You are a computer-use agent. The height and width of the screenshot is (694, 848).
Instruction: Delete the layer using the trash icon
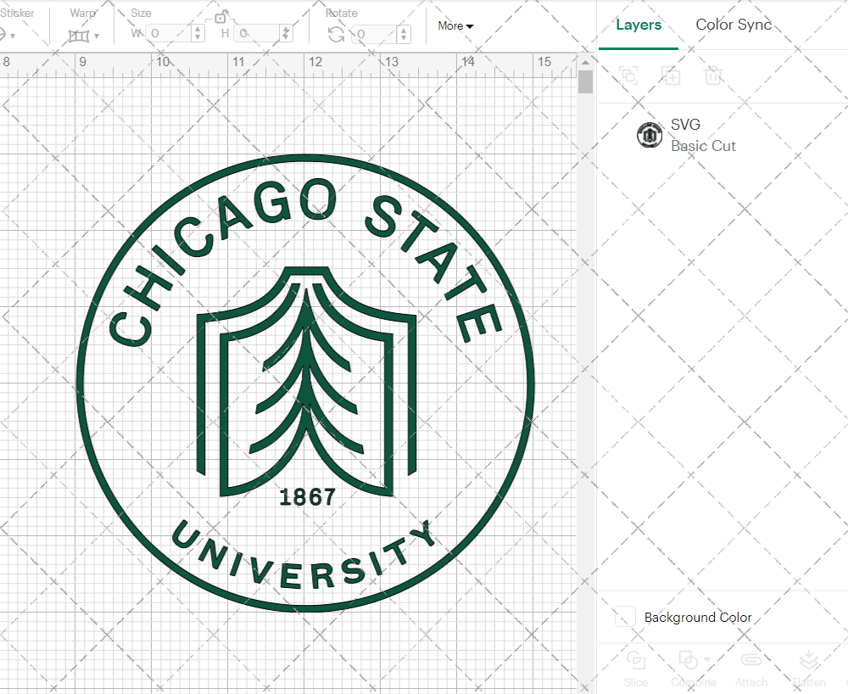point(713,76)
